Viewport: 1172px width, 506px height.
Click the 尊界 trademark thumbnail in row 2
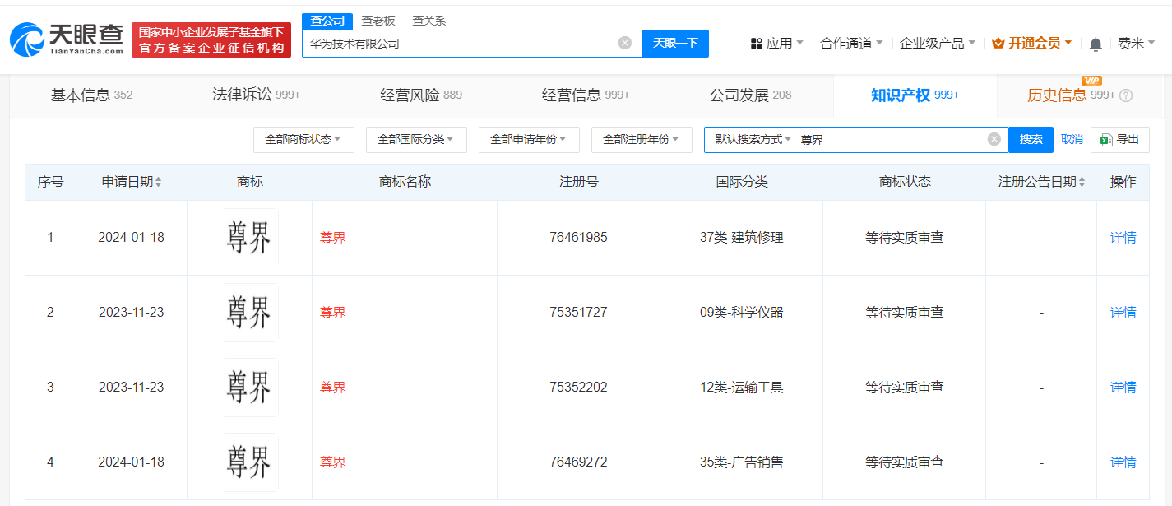(248, 313)
